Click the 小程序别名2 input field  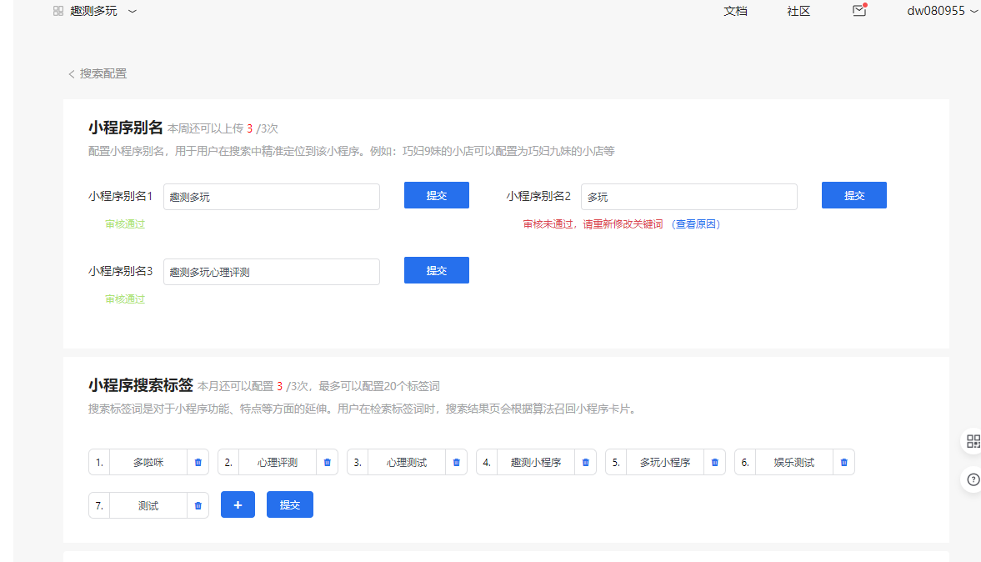click(688, 197)
